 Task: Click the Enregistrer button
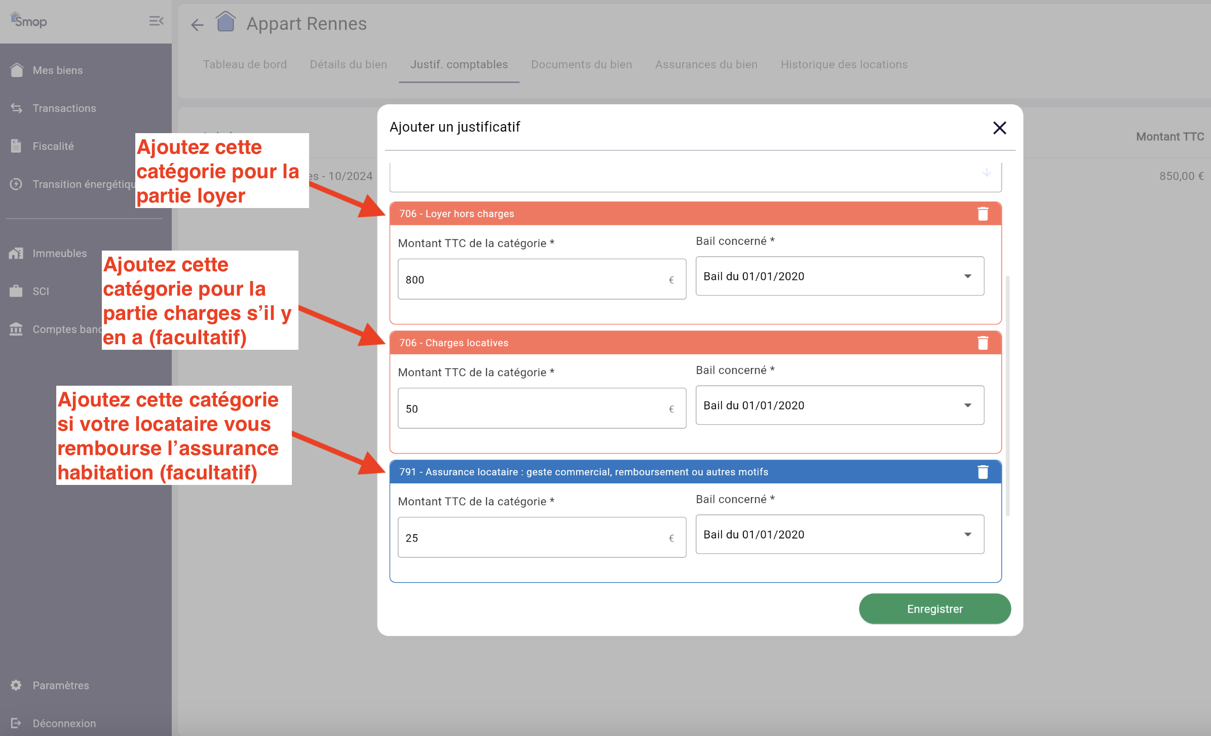[x=934, y=609]
